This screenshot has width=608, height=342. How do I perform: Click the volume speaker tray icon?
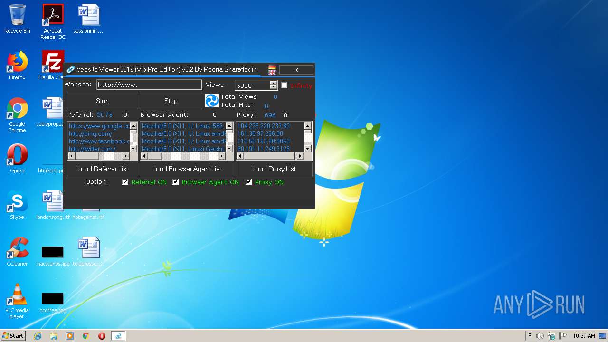point(540,336)
